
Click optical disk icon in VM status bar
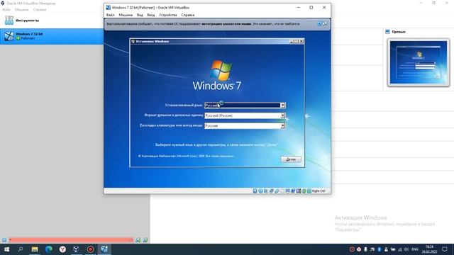click(260, 191)
